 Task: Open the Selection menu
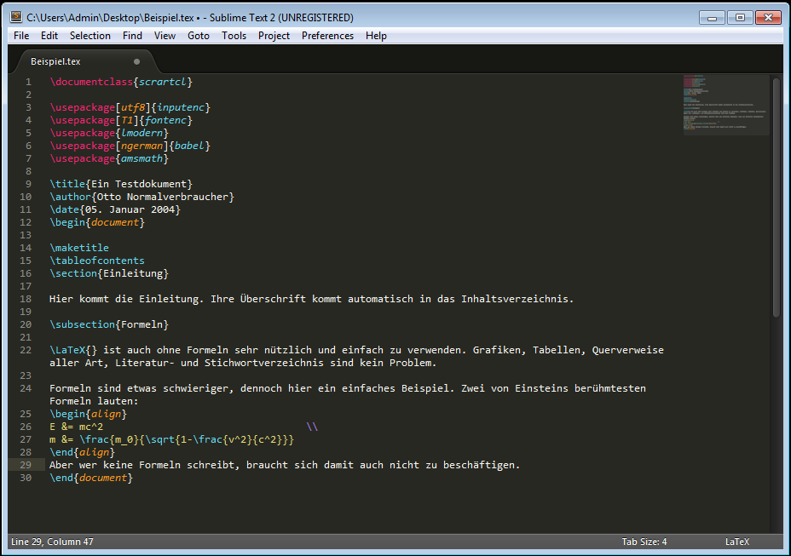[x=89, y=36]
